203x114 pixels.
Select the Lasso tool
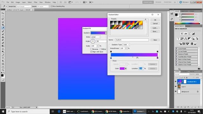click(x=3, y=19)
